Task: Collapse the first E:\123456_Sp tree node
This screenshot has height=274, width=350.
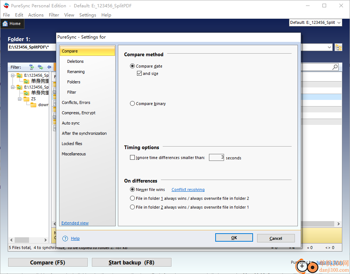Action: [x=13, y=75]
